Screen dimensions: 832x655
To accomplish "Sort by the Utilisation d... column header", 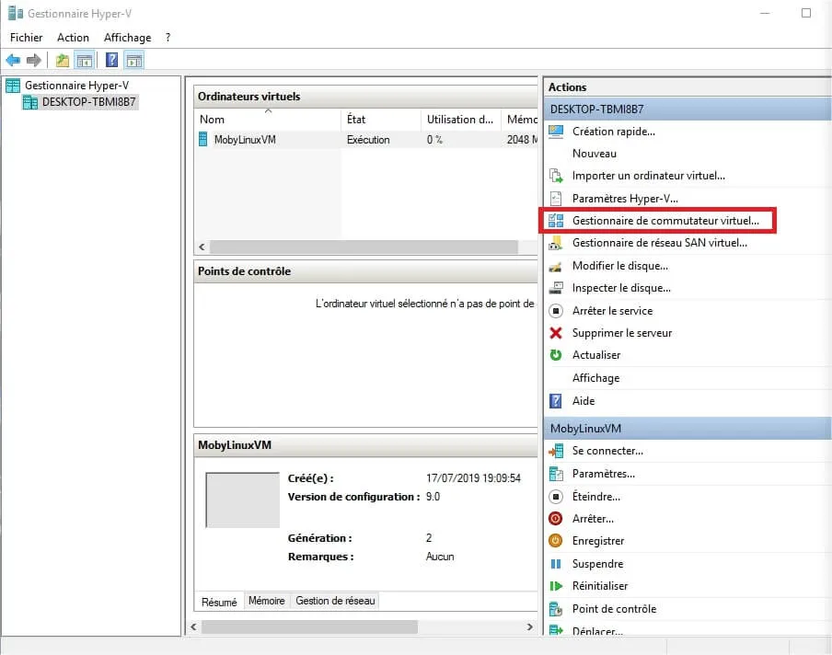I will point(461,120).
